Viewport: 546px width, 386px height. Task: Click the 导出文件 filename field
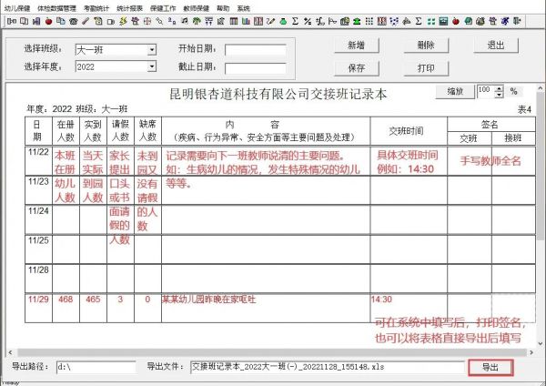pyautogui.click(x=328, y=367)
